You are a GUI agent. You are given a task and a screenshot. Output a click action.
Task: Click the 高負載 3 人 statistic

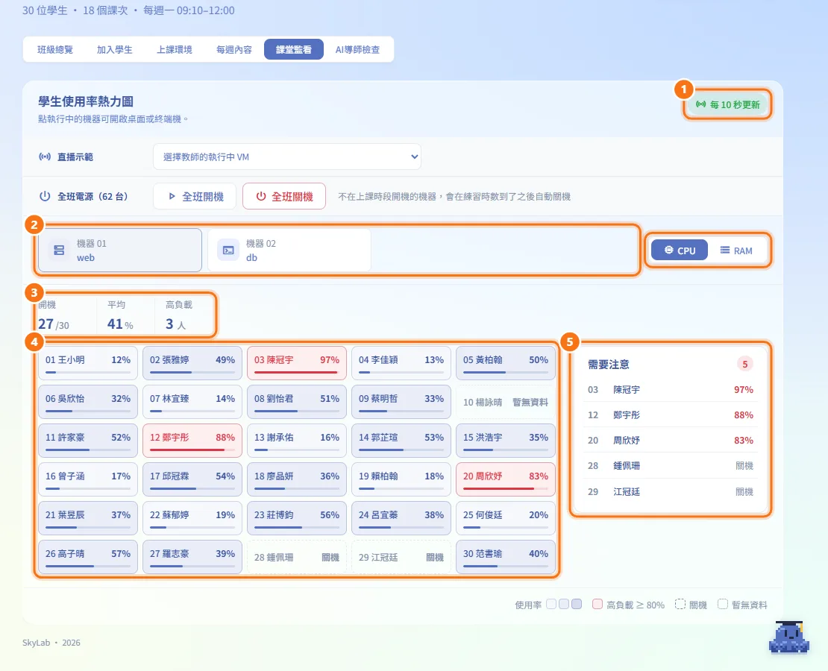(178, 315)
